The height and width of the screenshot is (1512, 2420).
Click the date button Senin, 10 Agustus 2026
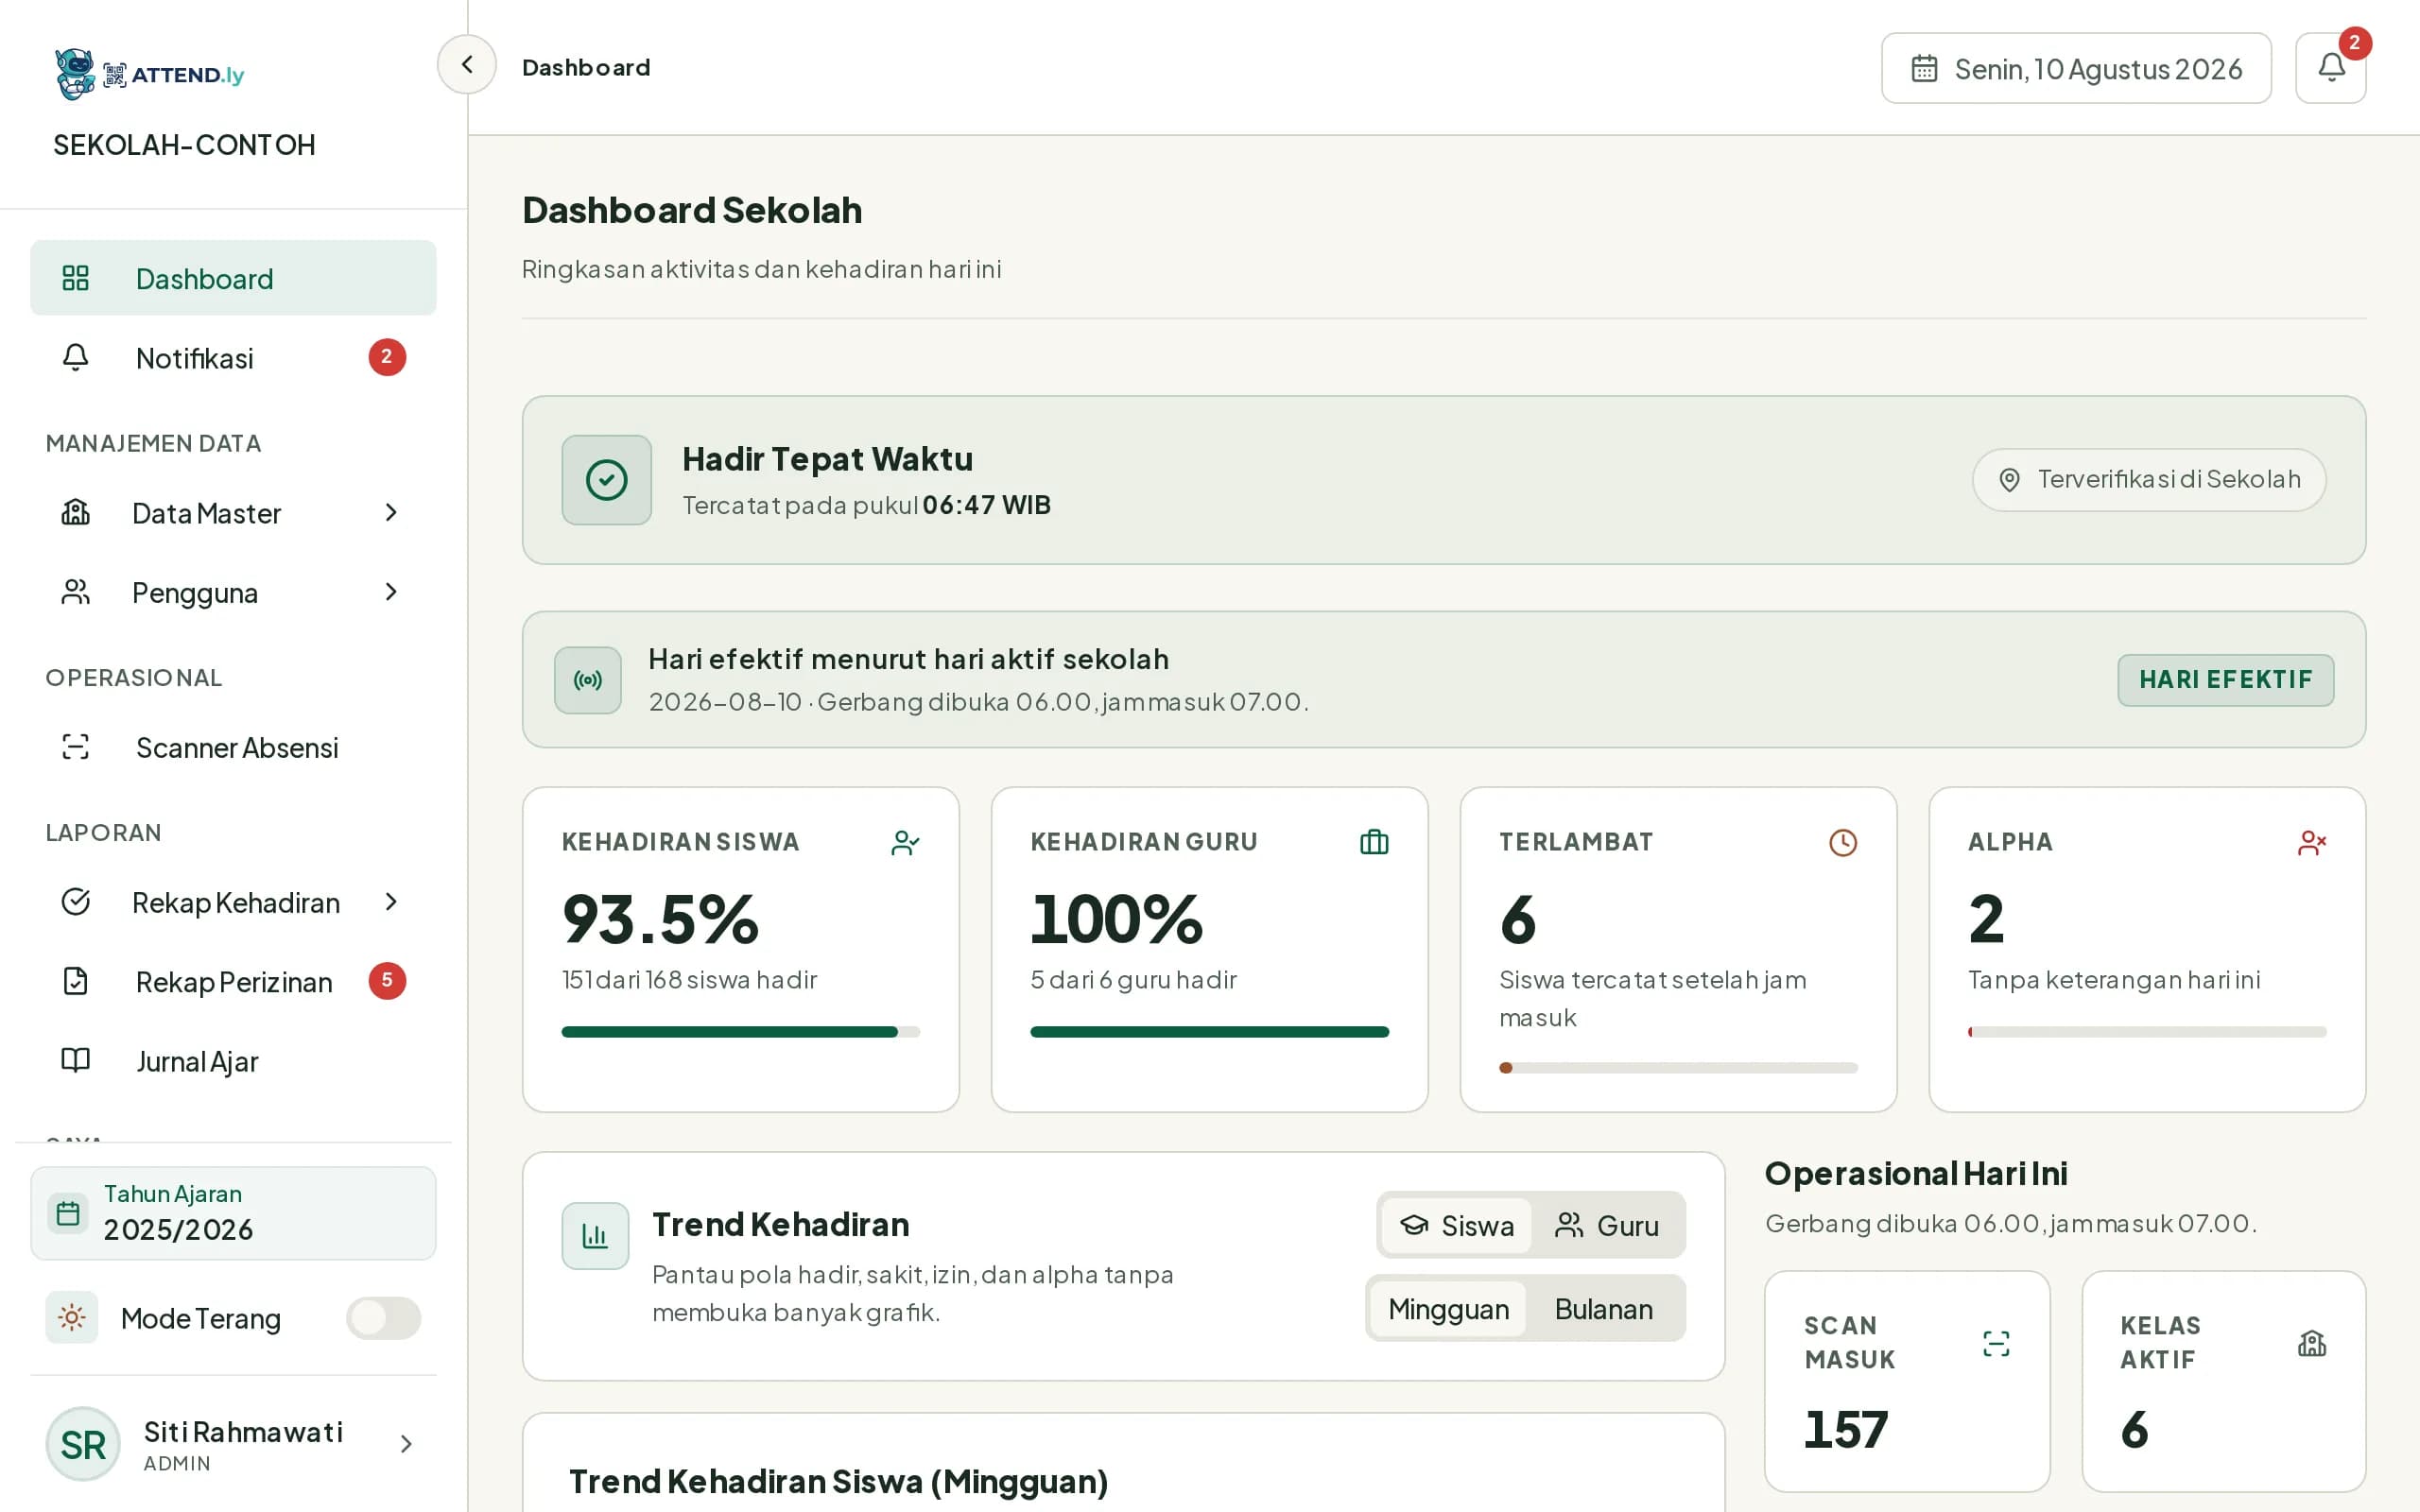pos(2076,68)
